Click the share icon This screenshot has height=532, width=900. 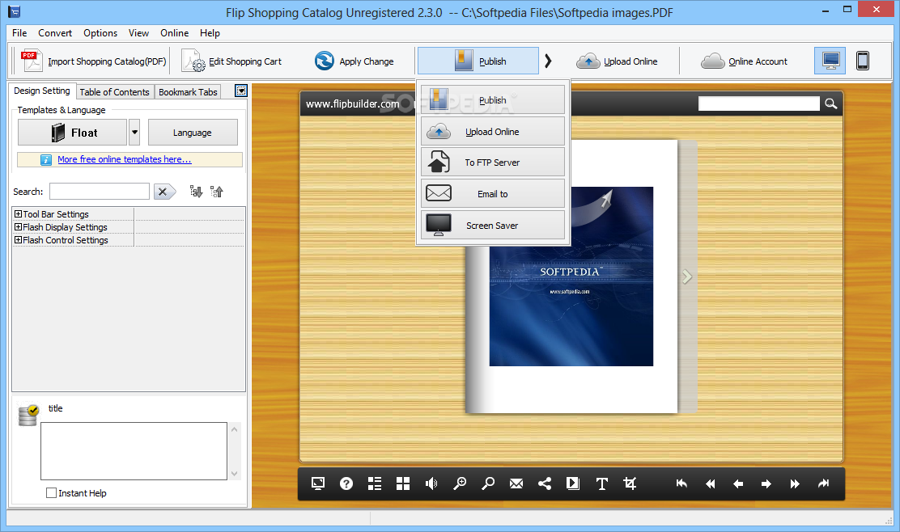click(544, 483)
